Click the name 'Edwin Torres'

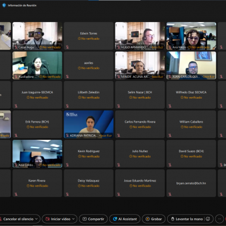click(x=89, y=33)
